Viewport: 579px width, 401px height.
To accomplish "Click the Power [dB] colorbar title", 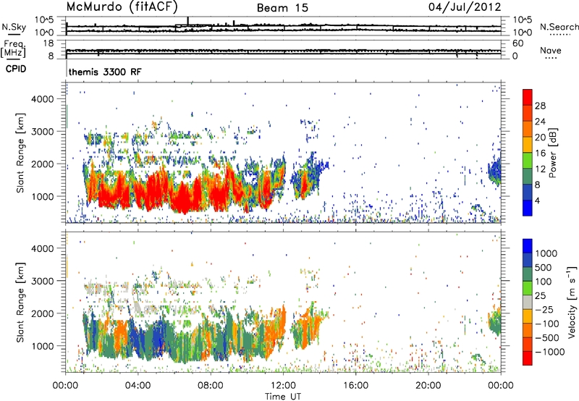I will click(x=553, y=153).
